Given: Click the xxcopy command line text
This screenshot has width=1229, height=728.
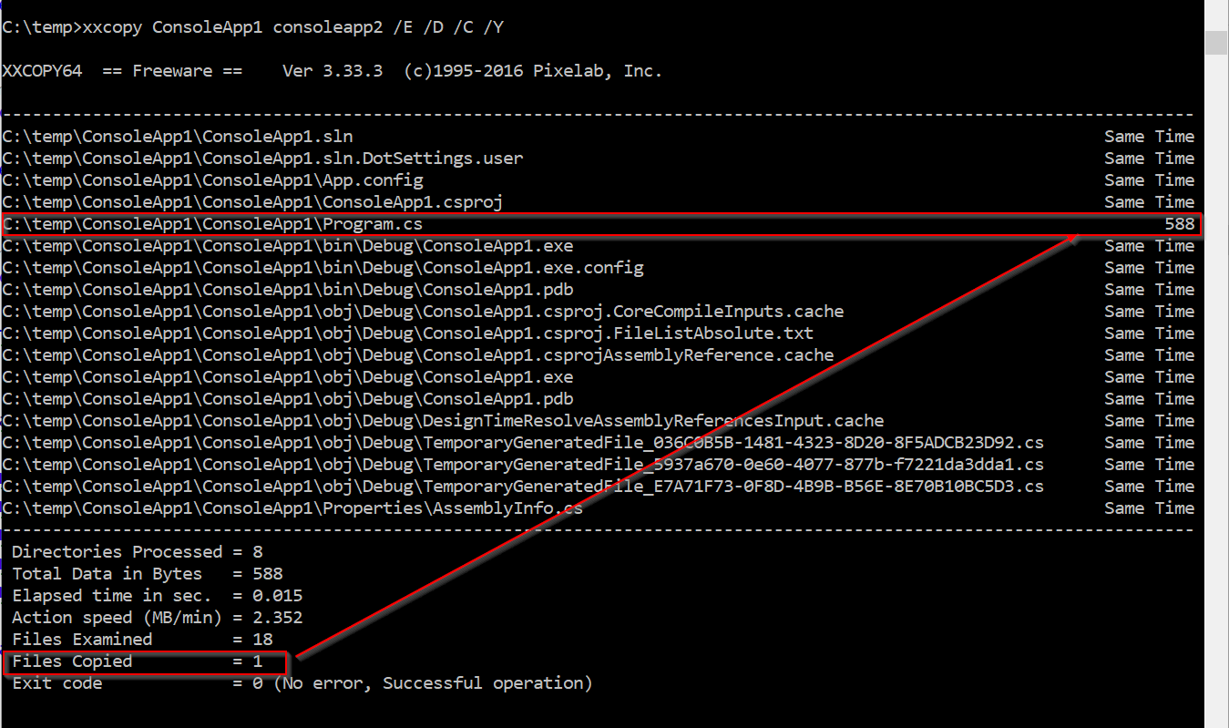Looking at the screenshot, I should 253,27.
